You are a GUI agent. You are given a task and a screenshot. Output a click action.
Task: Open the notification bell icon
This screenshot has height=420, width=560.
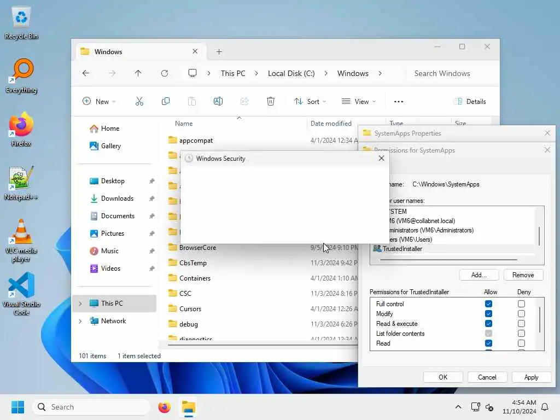click(x=545, y=407)
